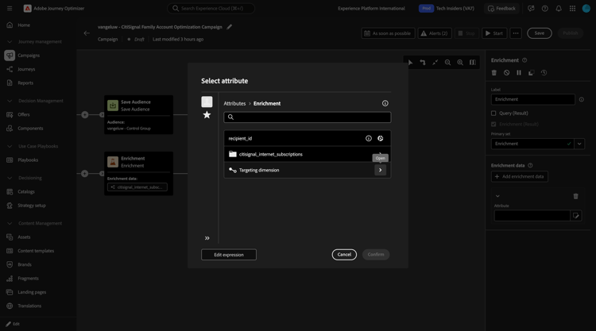This screenshot has width=596, height=331.
Task: Collapse the enrichment data attribute section
Action: [x=497, y=196]
